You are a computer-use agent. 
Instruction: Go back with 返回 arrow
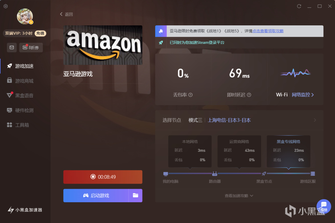66,14
